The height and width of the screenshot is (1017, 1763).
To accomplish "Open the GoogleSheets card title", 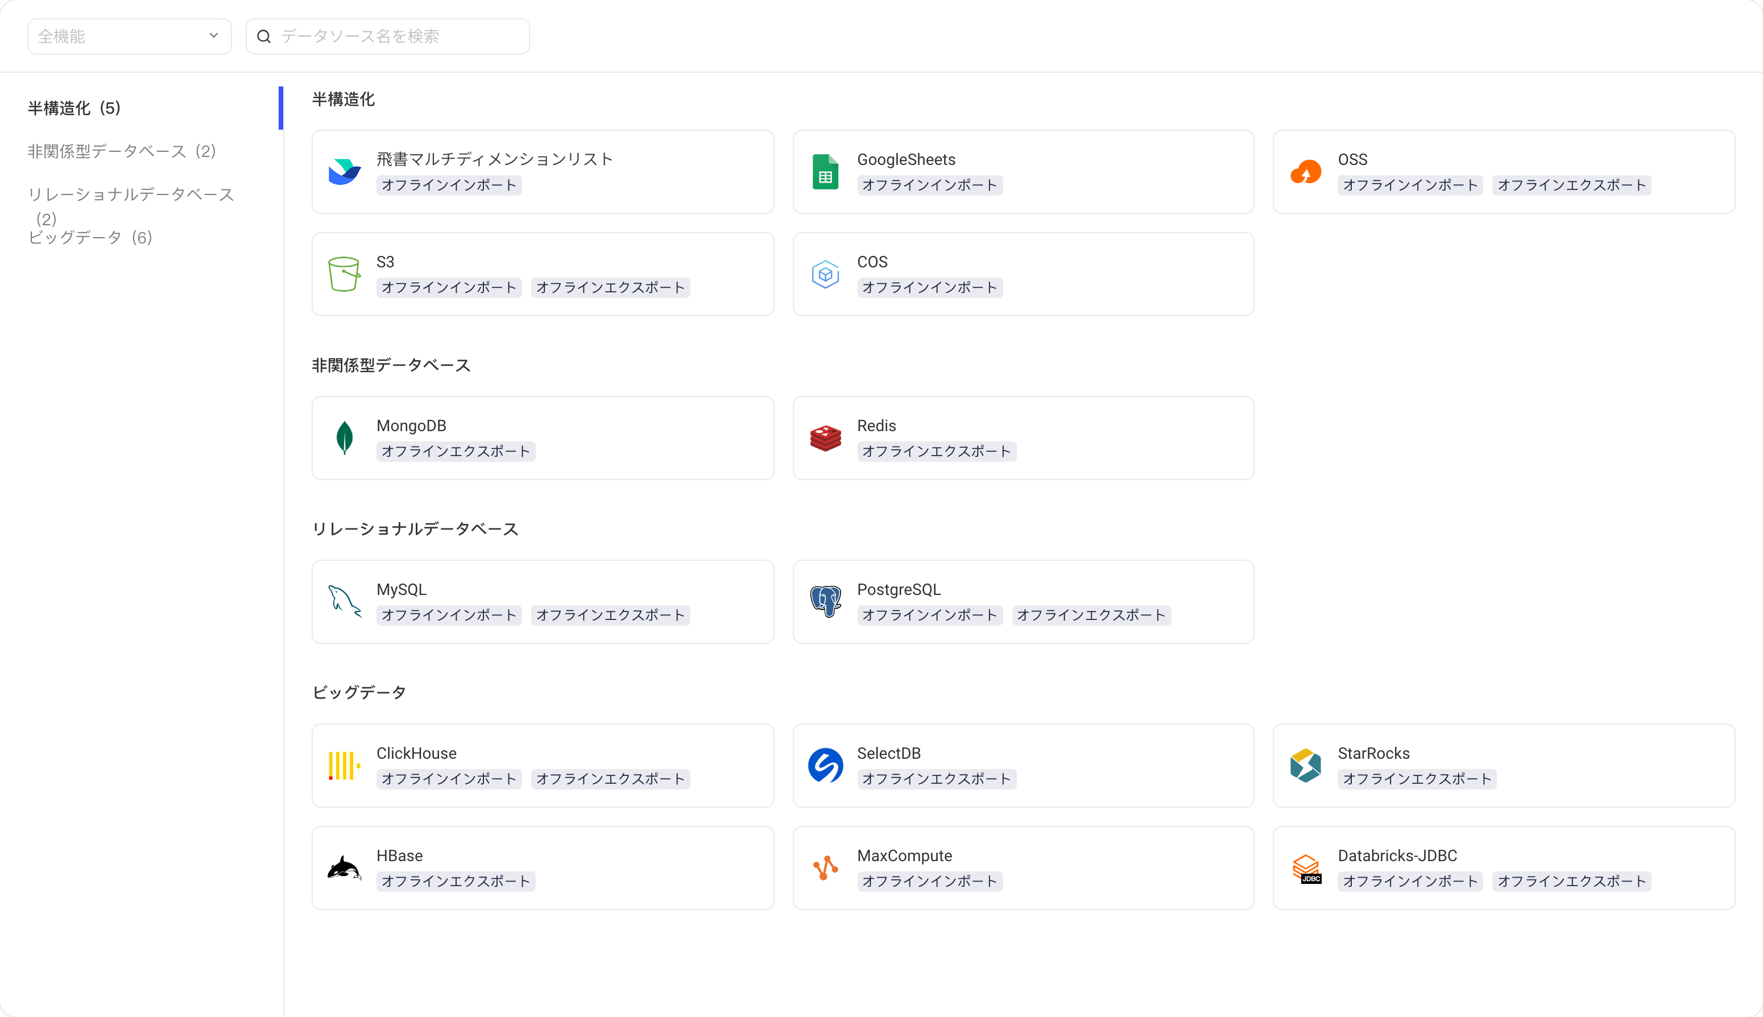I will click(907, 159).
